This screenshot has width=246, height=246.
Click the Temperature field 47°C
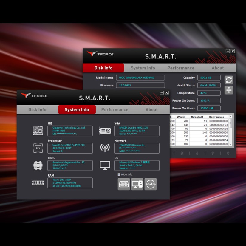point(209,93)
